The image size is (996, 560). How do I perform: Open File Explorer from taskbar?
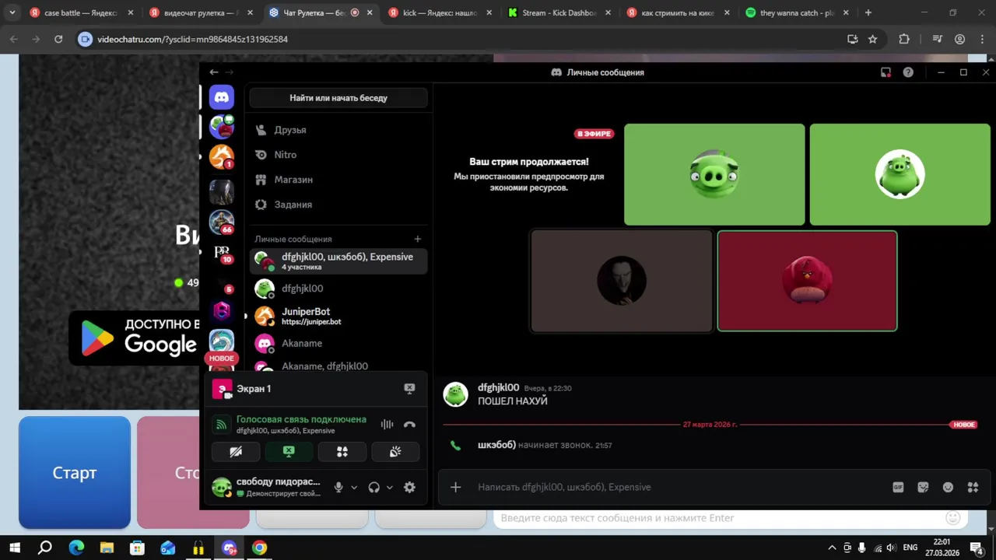[107, 548]
